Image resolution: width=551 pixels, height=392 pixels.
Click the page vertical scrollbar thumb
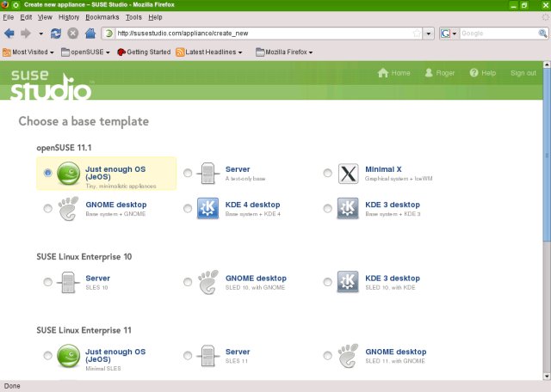547,155
